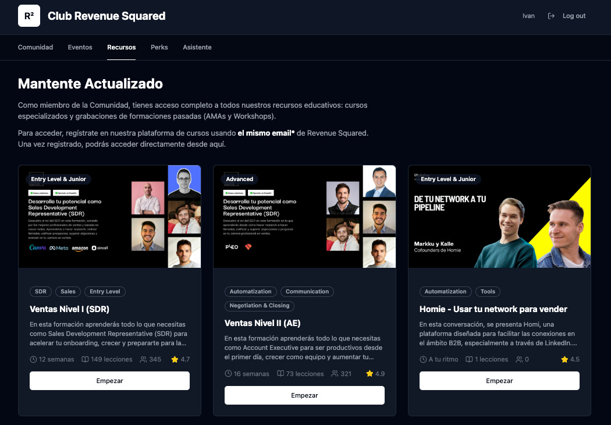Click the log out arrow icon
Viewport: 611px width, 425px height.
tap(551, 16)
